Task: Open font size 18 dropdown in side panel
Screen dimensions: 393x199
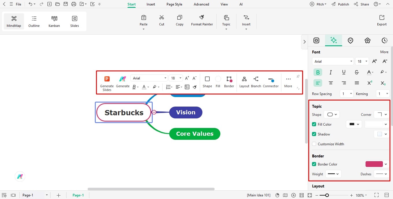Action: pyautogui.click(x=362, y=61)
